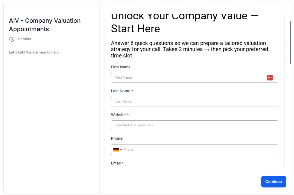Click the AIV Company Valuation Appointments title
The width and height of the screenshot is (294, 195).
[45, 25]
